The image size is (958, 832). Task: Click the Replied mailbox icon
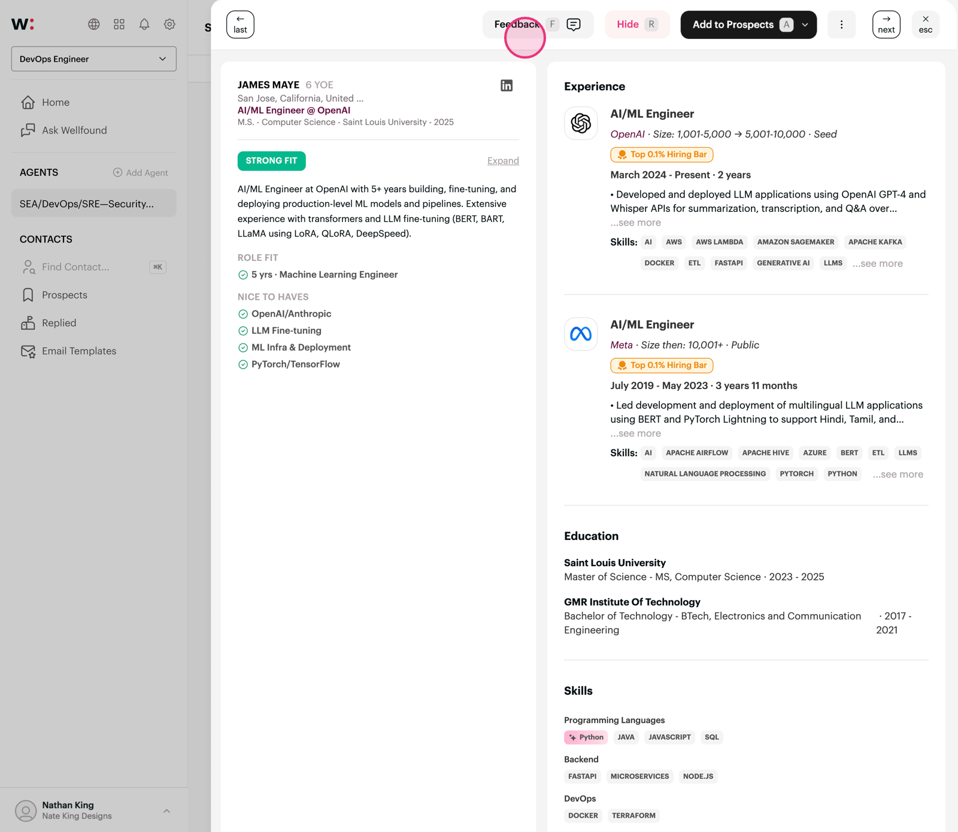[x=28, y=323]
